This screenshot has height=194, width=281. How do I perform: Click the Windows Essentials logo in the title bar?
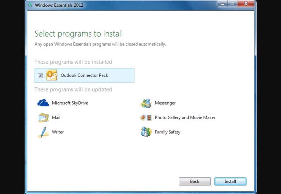30,5
